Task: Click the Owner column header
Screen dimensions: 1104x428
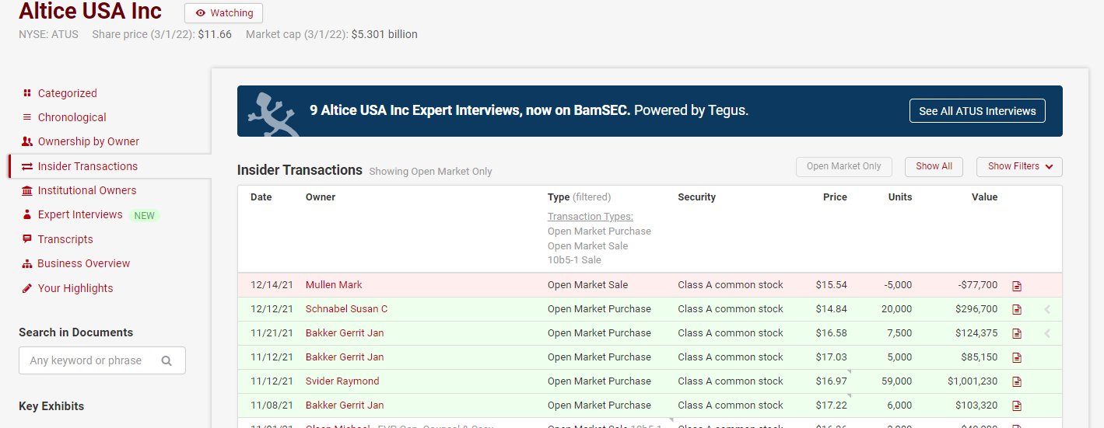Action: click(321, 197)
